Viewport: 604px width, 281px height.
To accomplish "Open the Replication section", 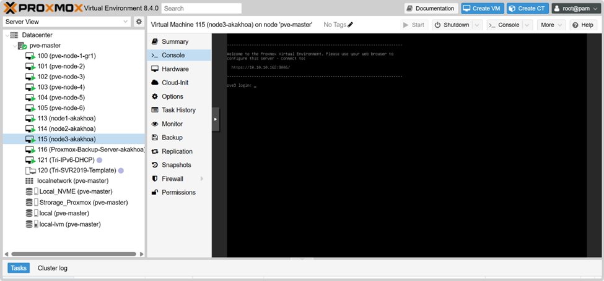I will (x=177, y=151).
